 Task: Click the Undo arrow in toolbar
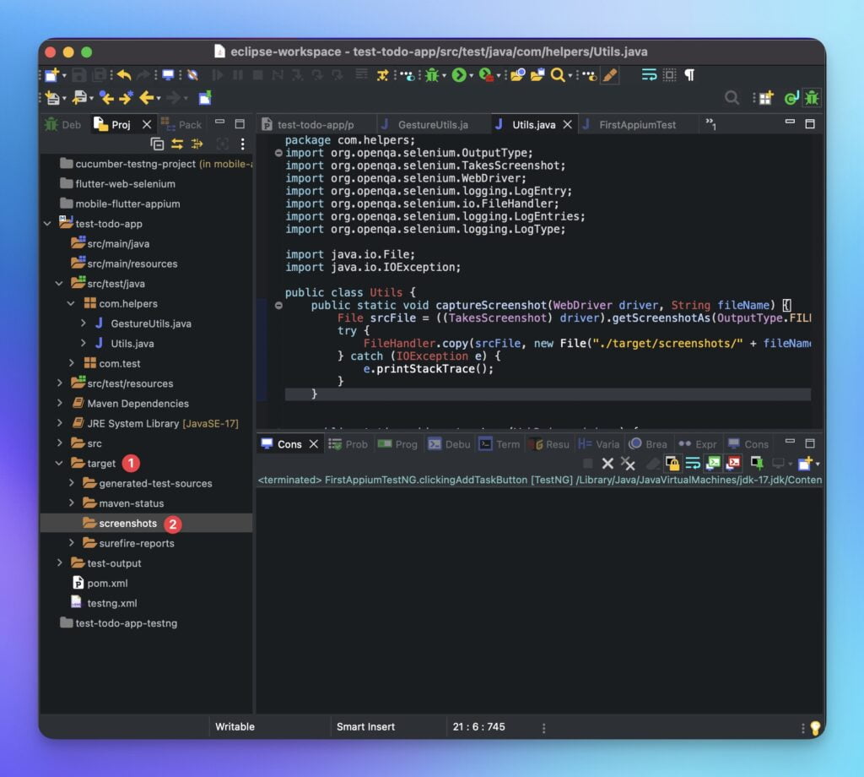coord(124,75)
